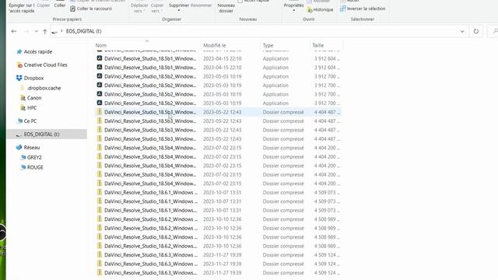Expand the address bar history dropdown
The height and width of the screenshot is (280, 498).
point(462,31)
